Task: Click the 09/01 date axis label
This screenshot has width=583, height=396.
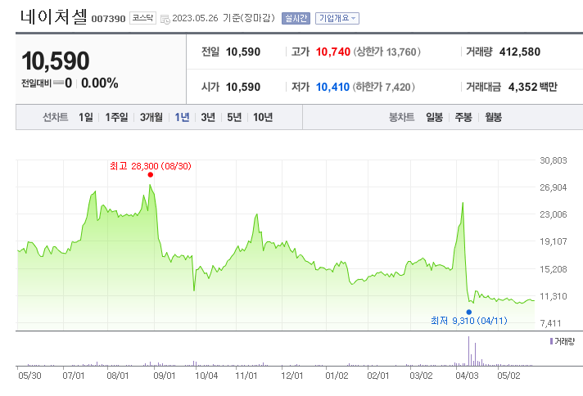Action: [165, 376]
